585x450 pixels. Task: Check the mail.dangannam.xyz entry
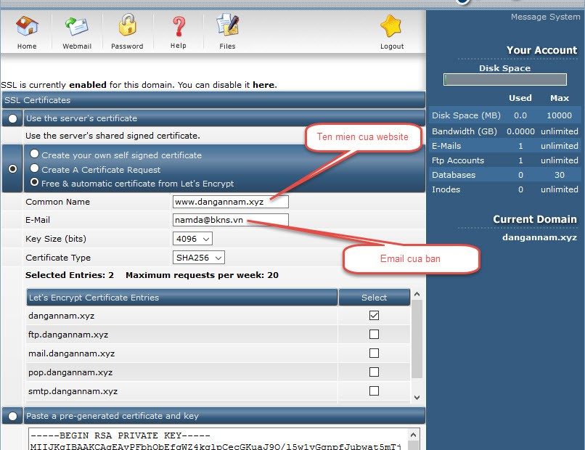pyautogui.click(x=374, y=353)
